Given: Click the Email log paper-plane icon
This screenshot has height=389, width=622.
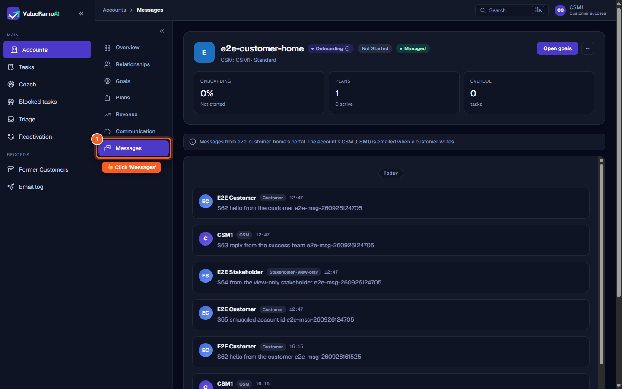Looking at the screenshot, I should click(x=11, y=187).
